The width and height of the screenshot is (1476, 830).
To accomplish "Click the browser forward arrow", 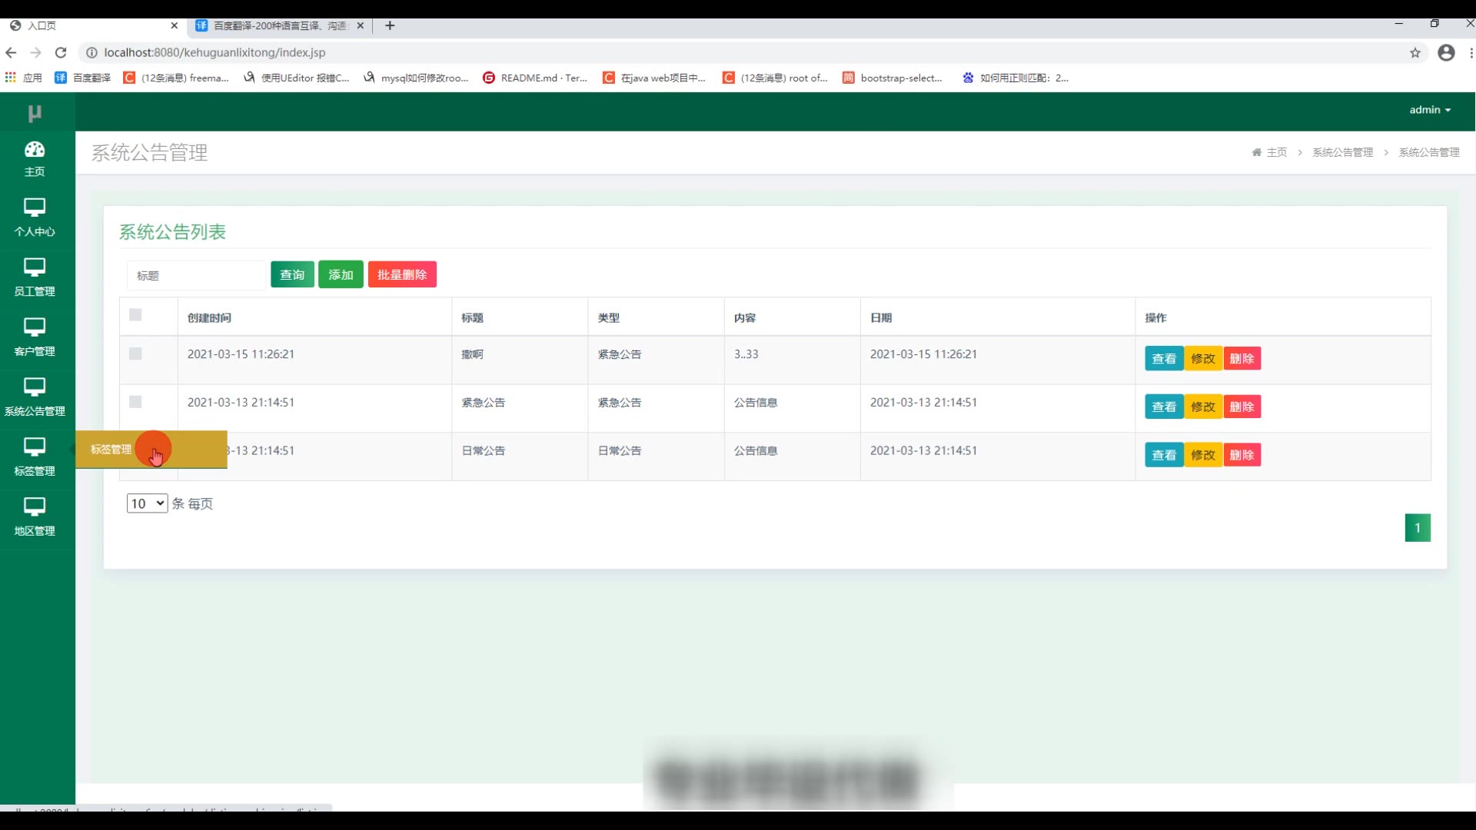I will 35,52.
